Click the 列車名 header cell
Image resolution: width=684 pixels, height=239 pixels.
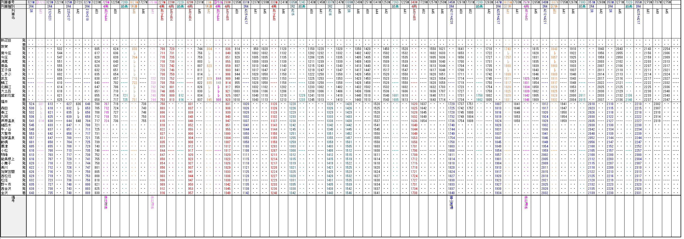point(13,14)
